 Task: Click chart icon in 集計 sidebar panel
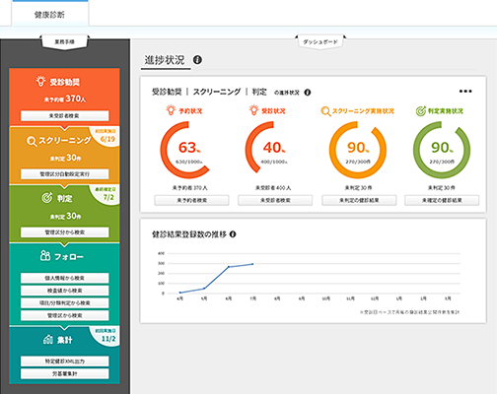(x=48, y=340)
